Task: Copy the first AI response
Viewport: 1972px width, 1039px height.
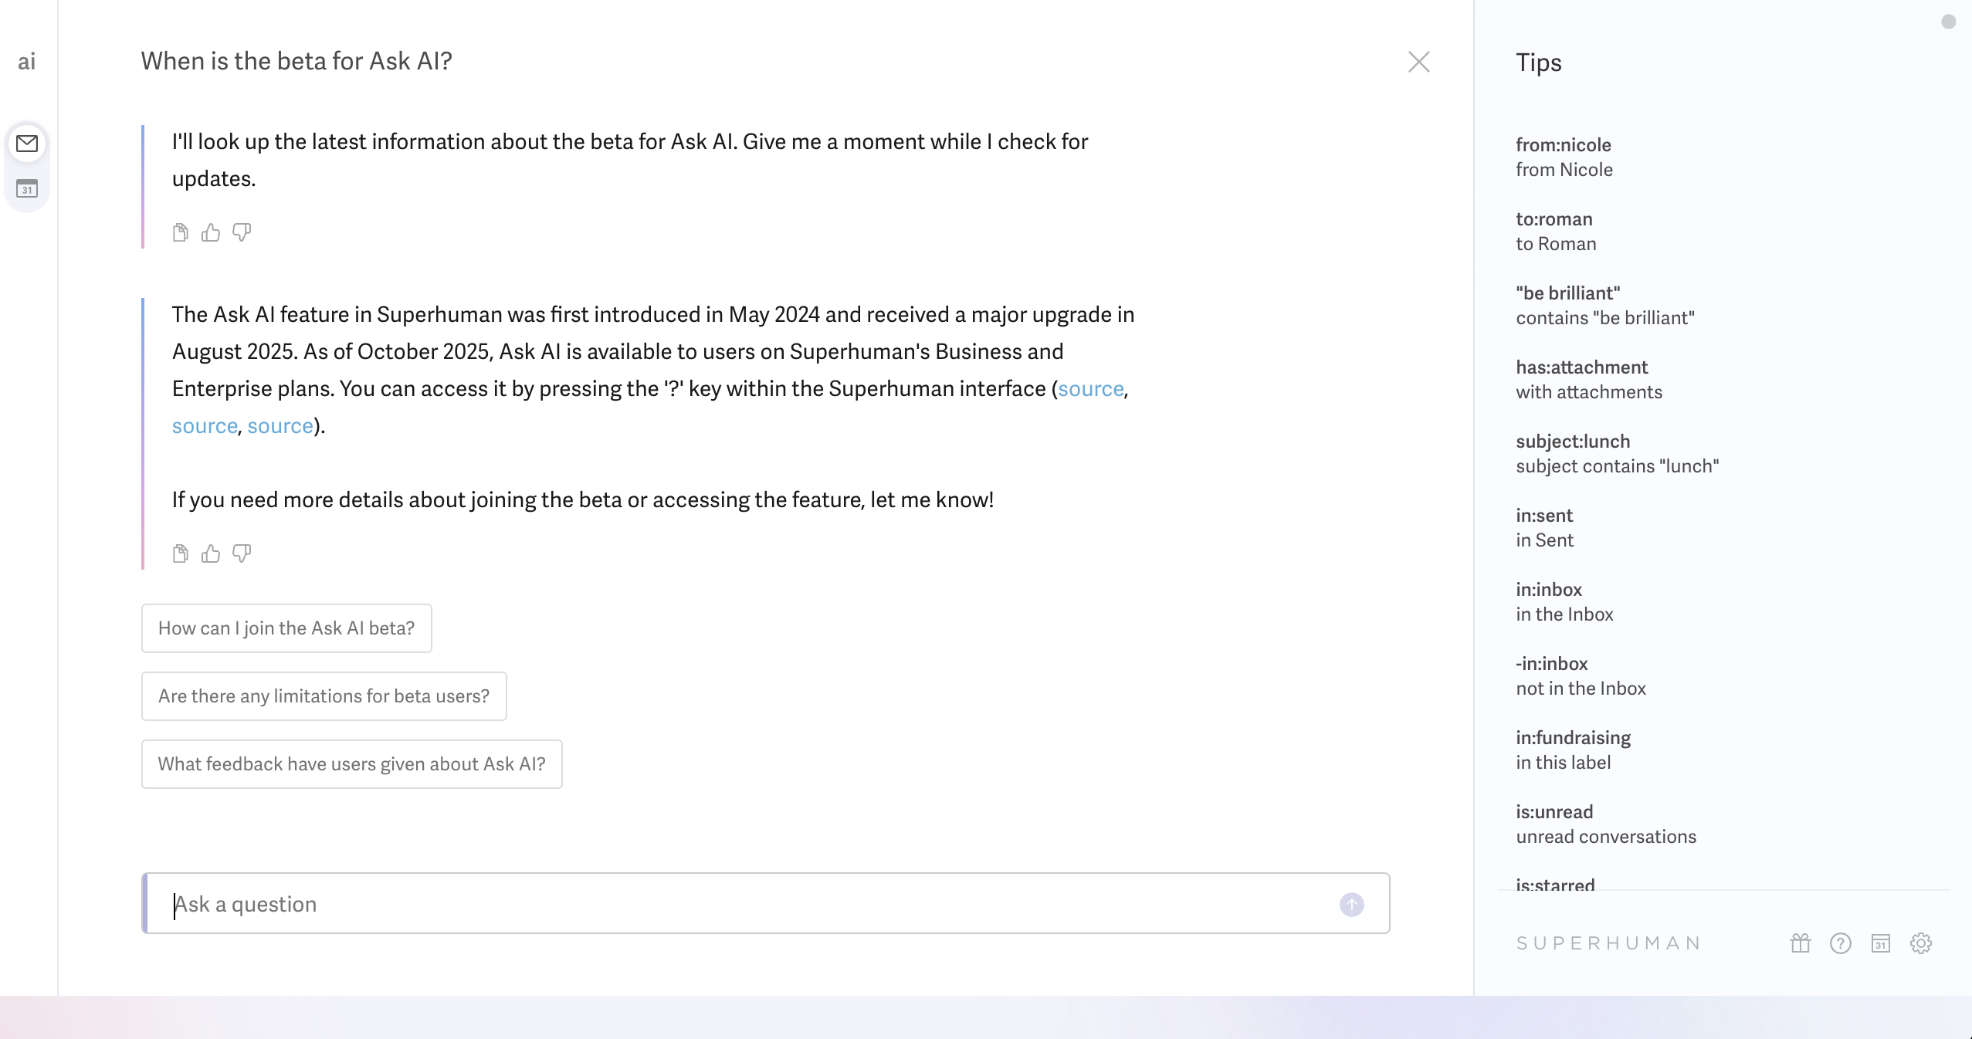Action: click(181, 232)
